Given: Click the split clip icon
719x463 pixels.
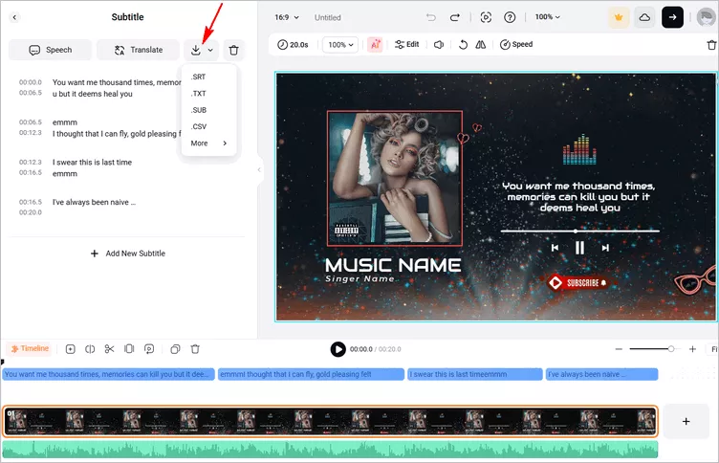Looking at the screenshot, I should point(90,349).
